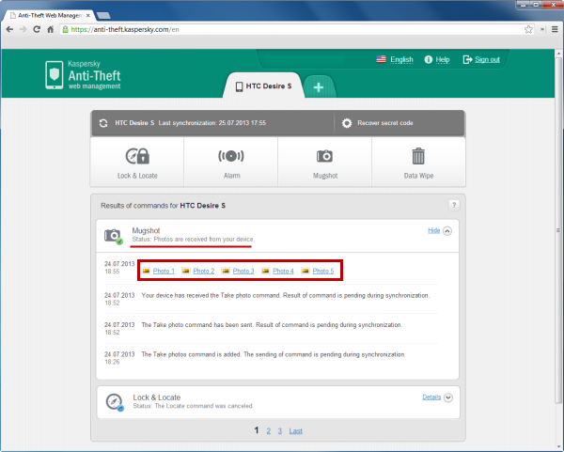Collapse Mugshot section with chevron up
564x452 pixels.
click(447, 231)
